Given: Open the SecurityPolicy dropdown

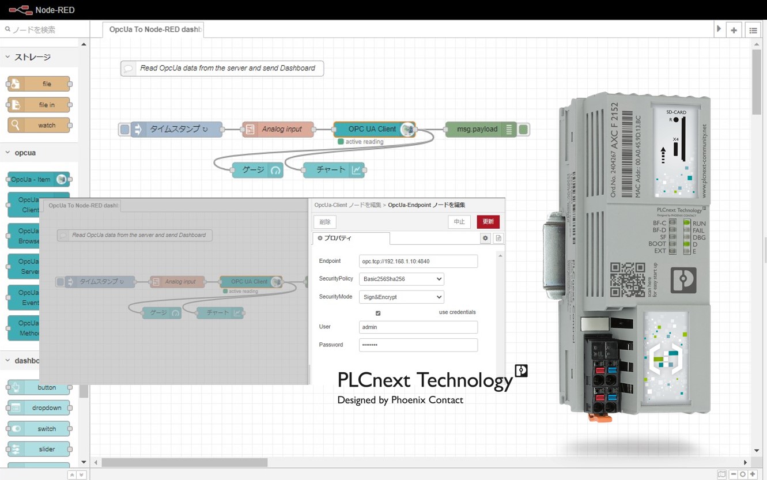Looking at the screenshot, I should 401,279.
